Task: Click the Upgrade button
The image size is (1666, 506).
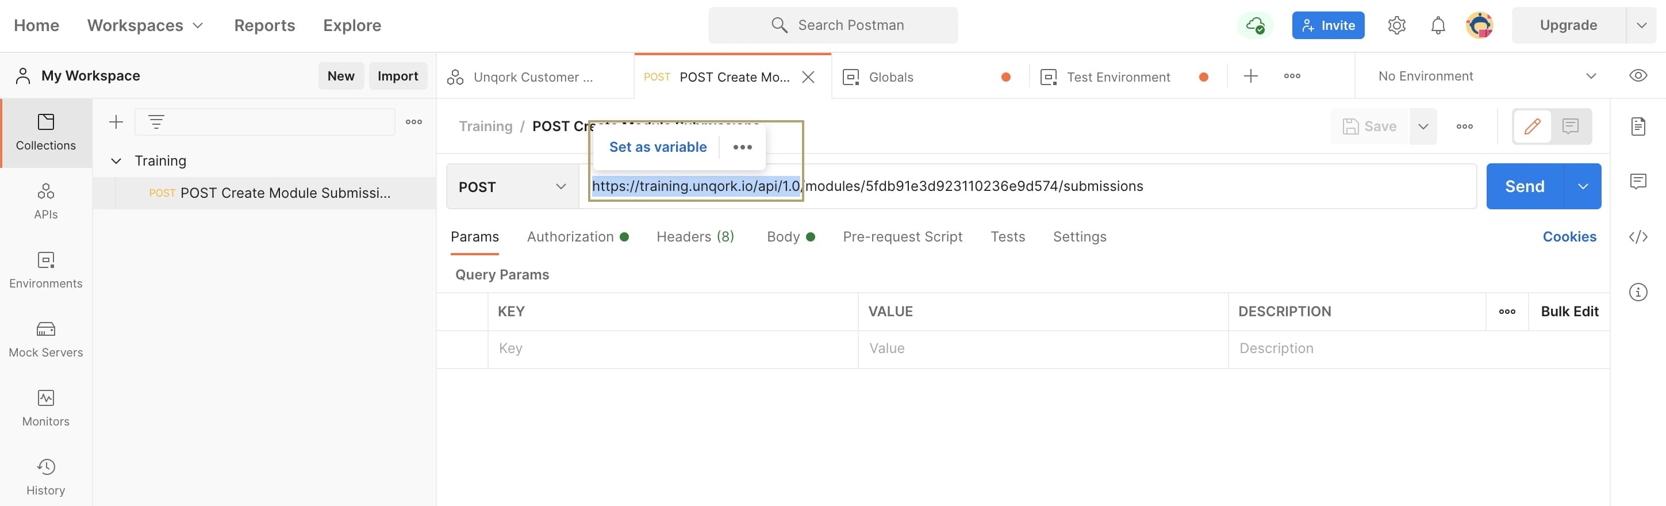Action: (1568, 25)
